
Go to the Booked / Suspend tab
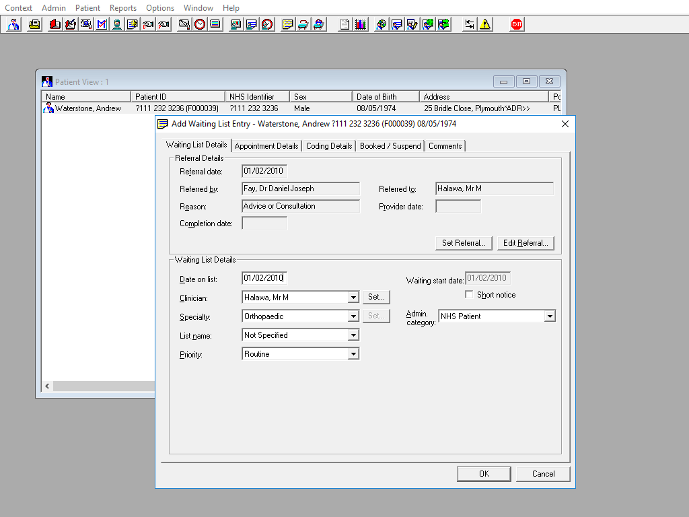tap(390, 146)
